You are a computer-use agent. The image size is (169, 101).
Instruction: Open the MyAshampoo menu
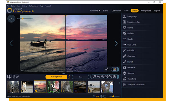pyautogui.click(x=34, y=6)
